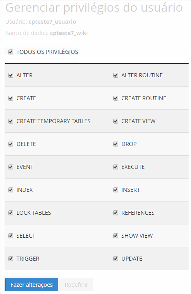
Task: Toggle the ALTER ROUTINE checkbox
Action: 116,75
